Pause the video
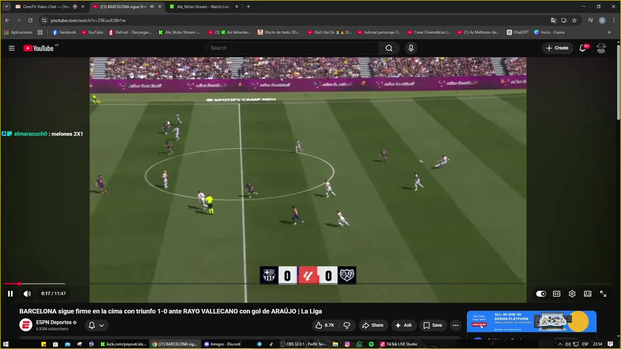Image resolution: width=621 pixels, height=349 pixels. [10, 294]
